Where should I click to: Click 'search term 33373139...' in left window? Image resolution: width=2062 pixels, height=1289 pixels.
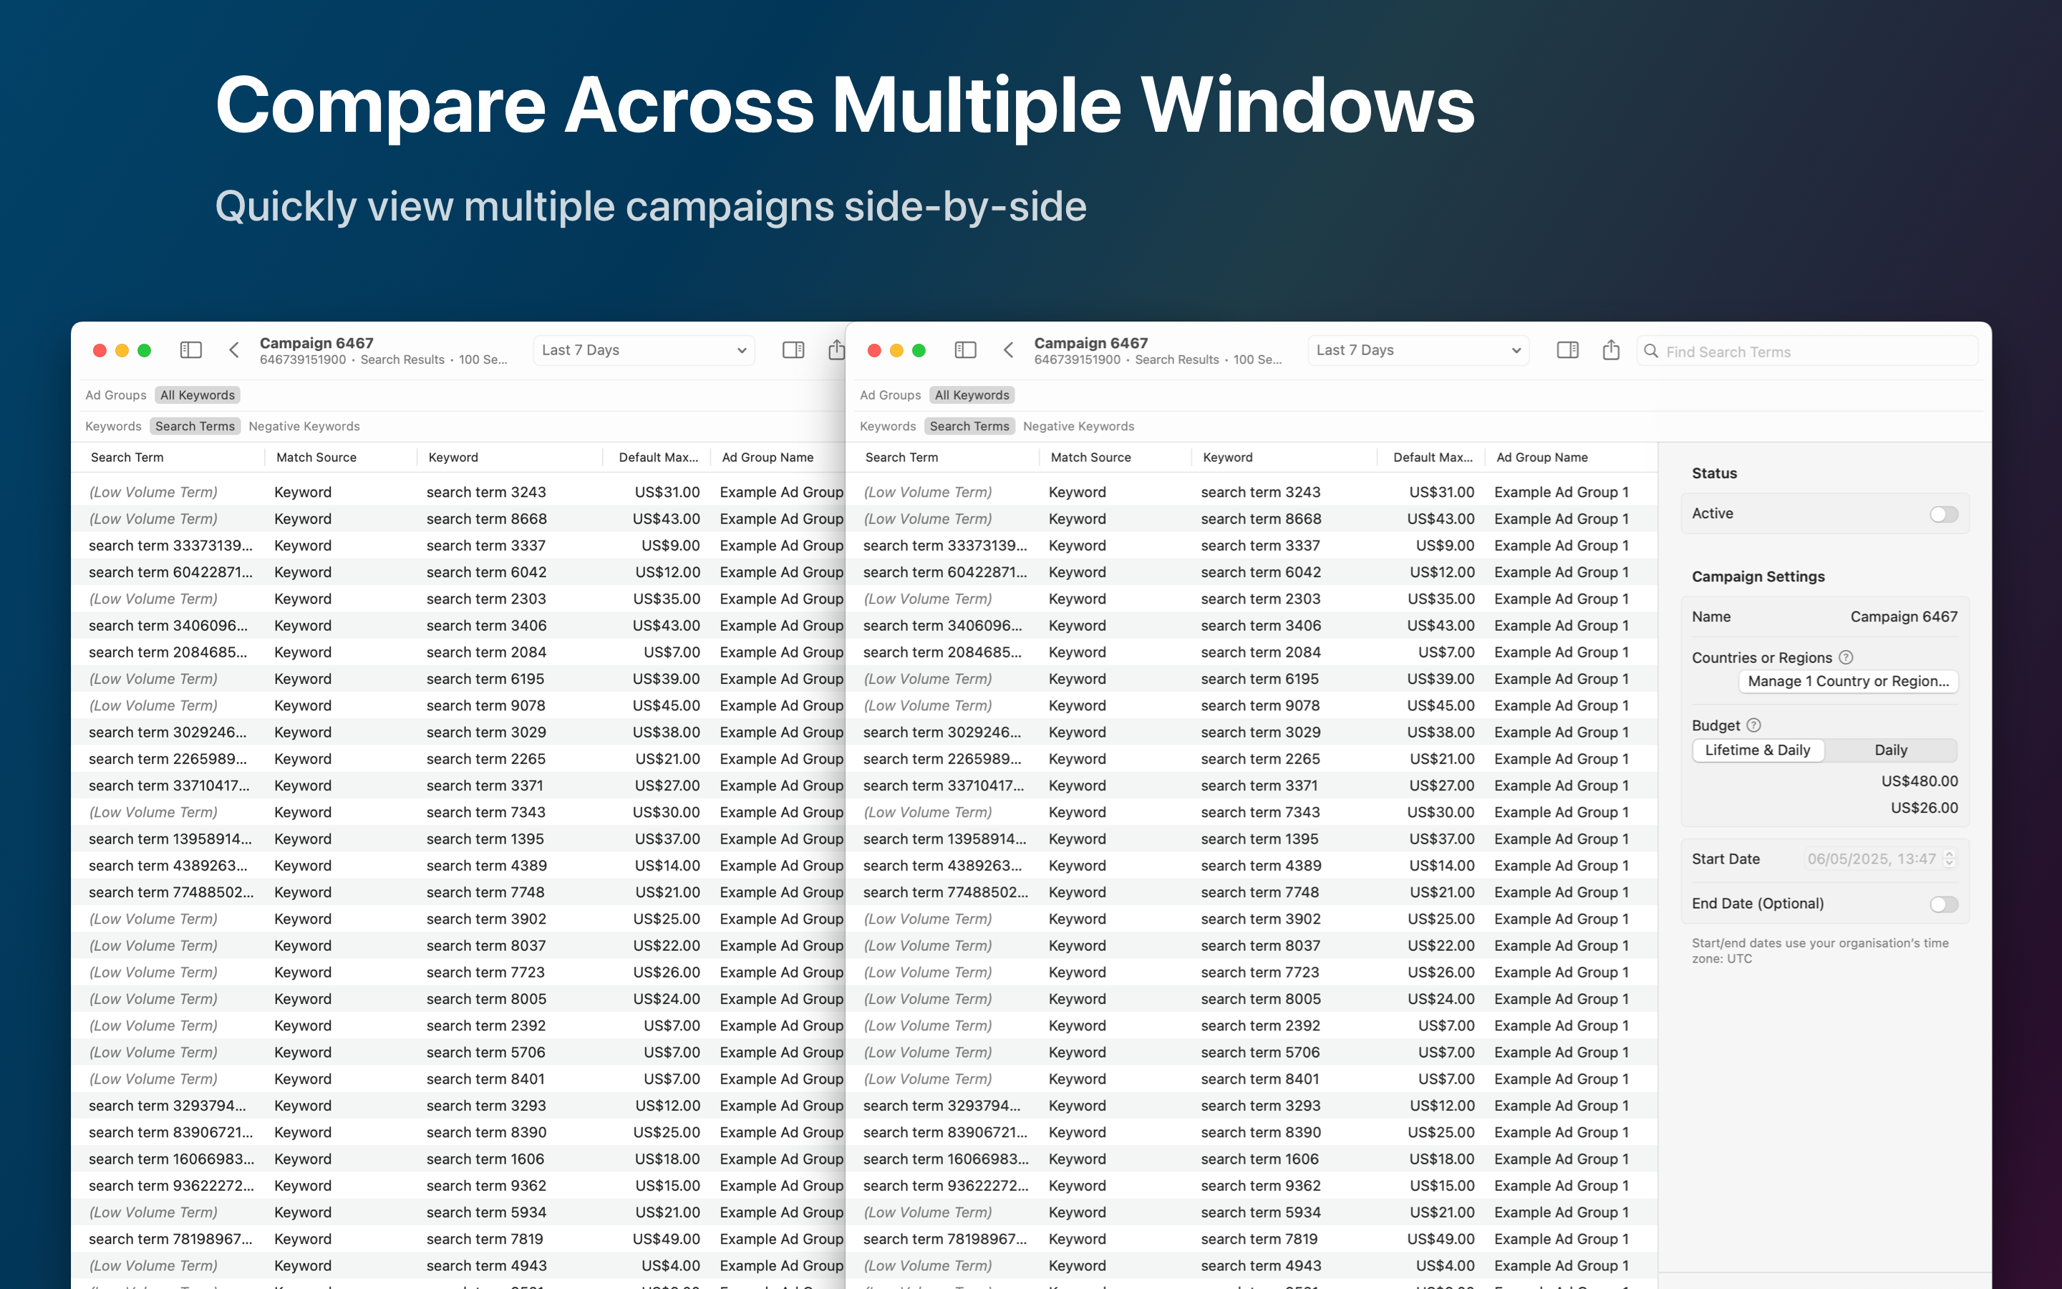click(x=170, y=546)
